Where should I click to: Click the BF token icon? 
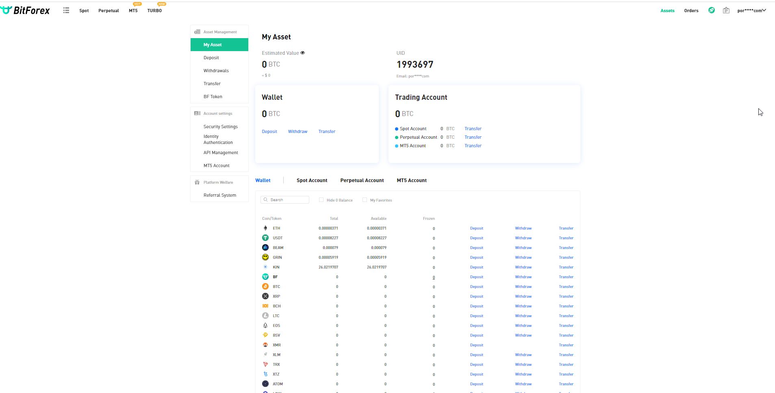pyautogui.click(x=265, y=277)
